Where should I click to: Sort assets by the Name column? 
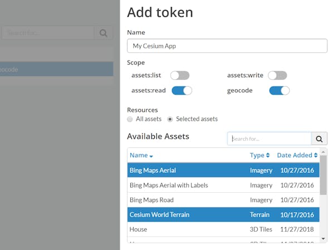pyautogui.click(x=141, y=156)
